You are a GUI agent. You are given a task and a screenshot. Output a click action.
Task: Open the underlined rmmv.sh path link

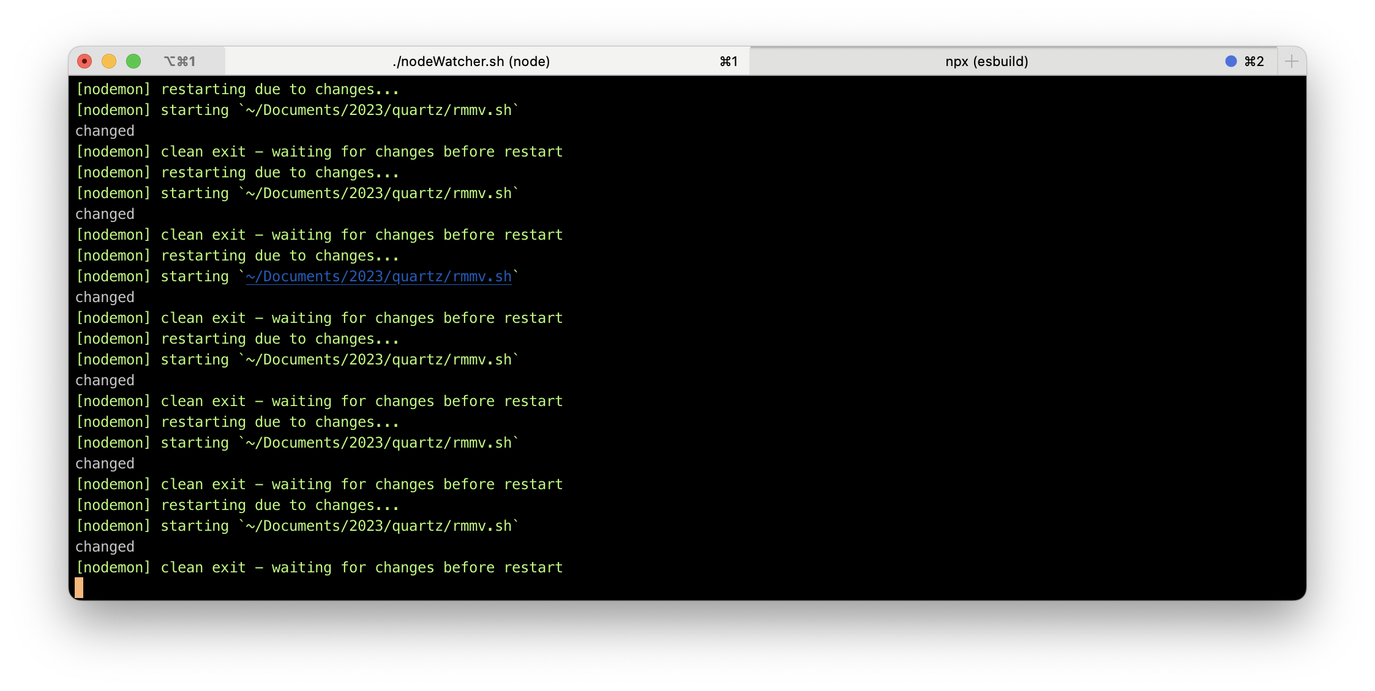click(378, 276)
